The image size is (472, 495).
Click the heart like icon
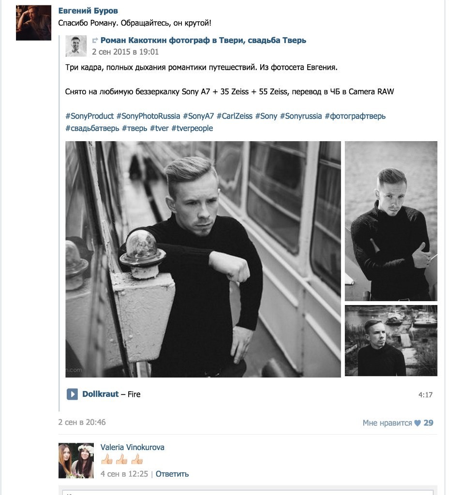tap(417, 423)
